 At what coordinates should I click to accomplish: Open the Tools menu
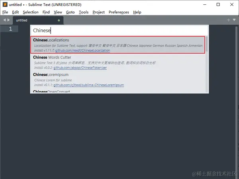click(84, 12)
